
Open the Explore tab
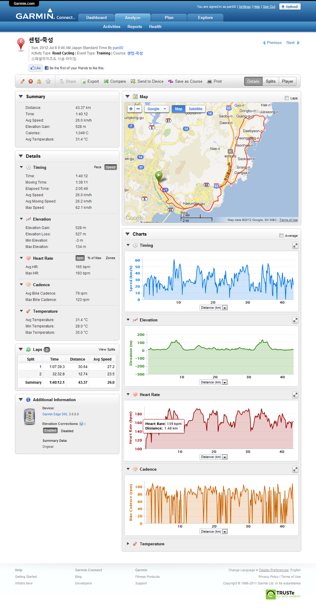click(x=205, y=18)
